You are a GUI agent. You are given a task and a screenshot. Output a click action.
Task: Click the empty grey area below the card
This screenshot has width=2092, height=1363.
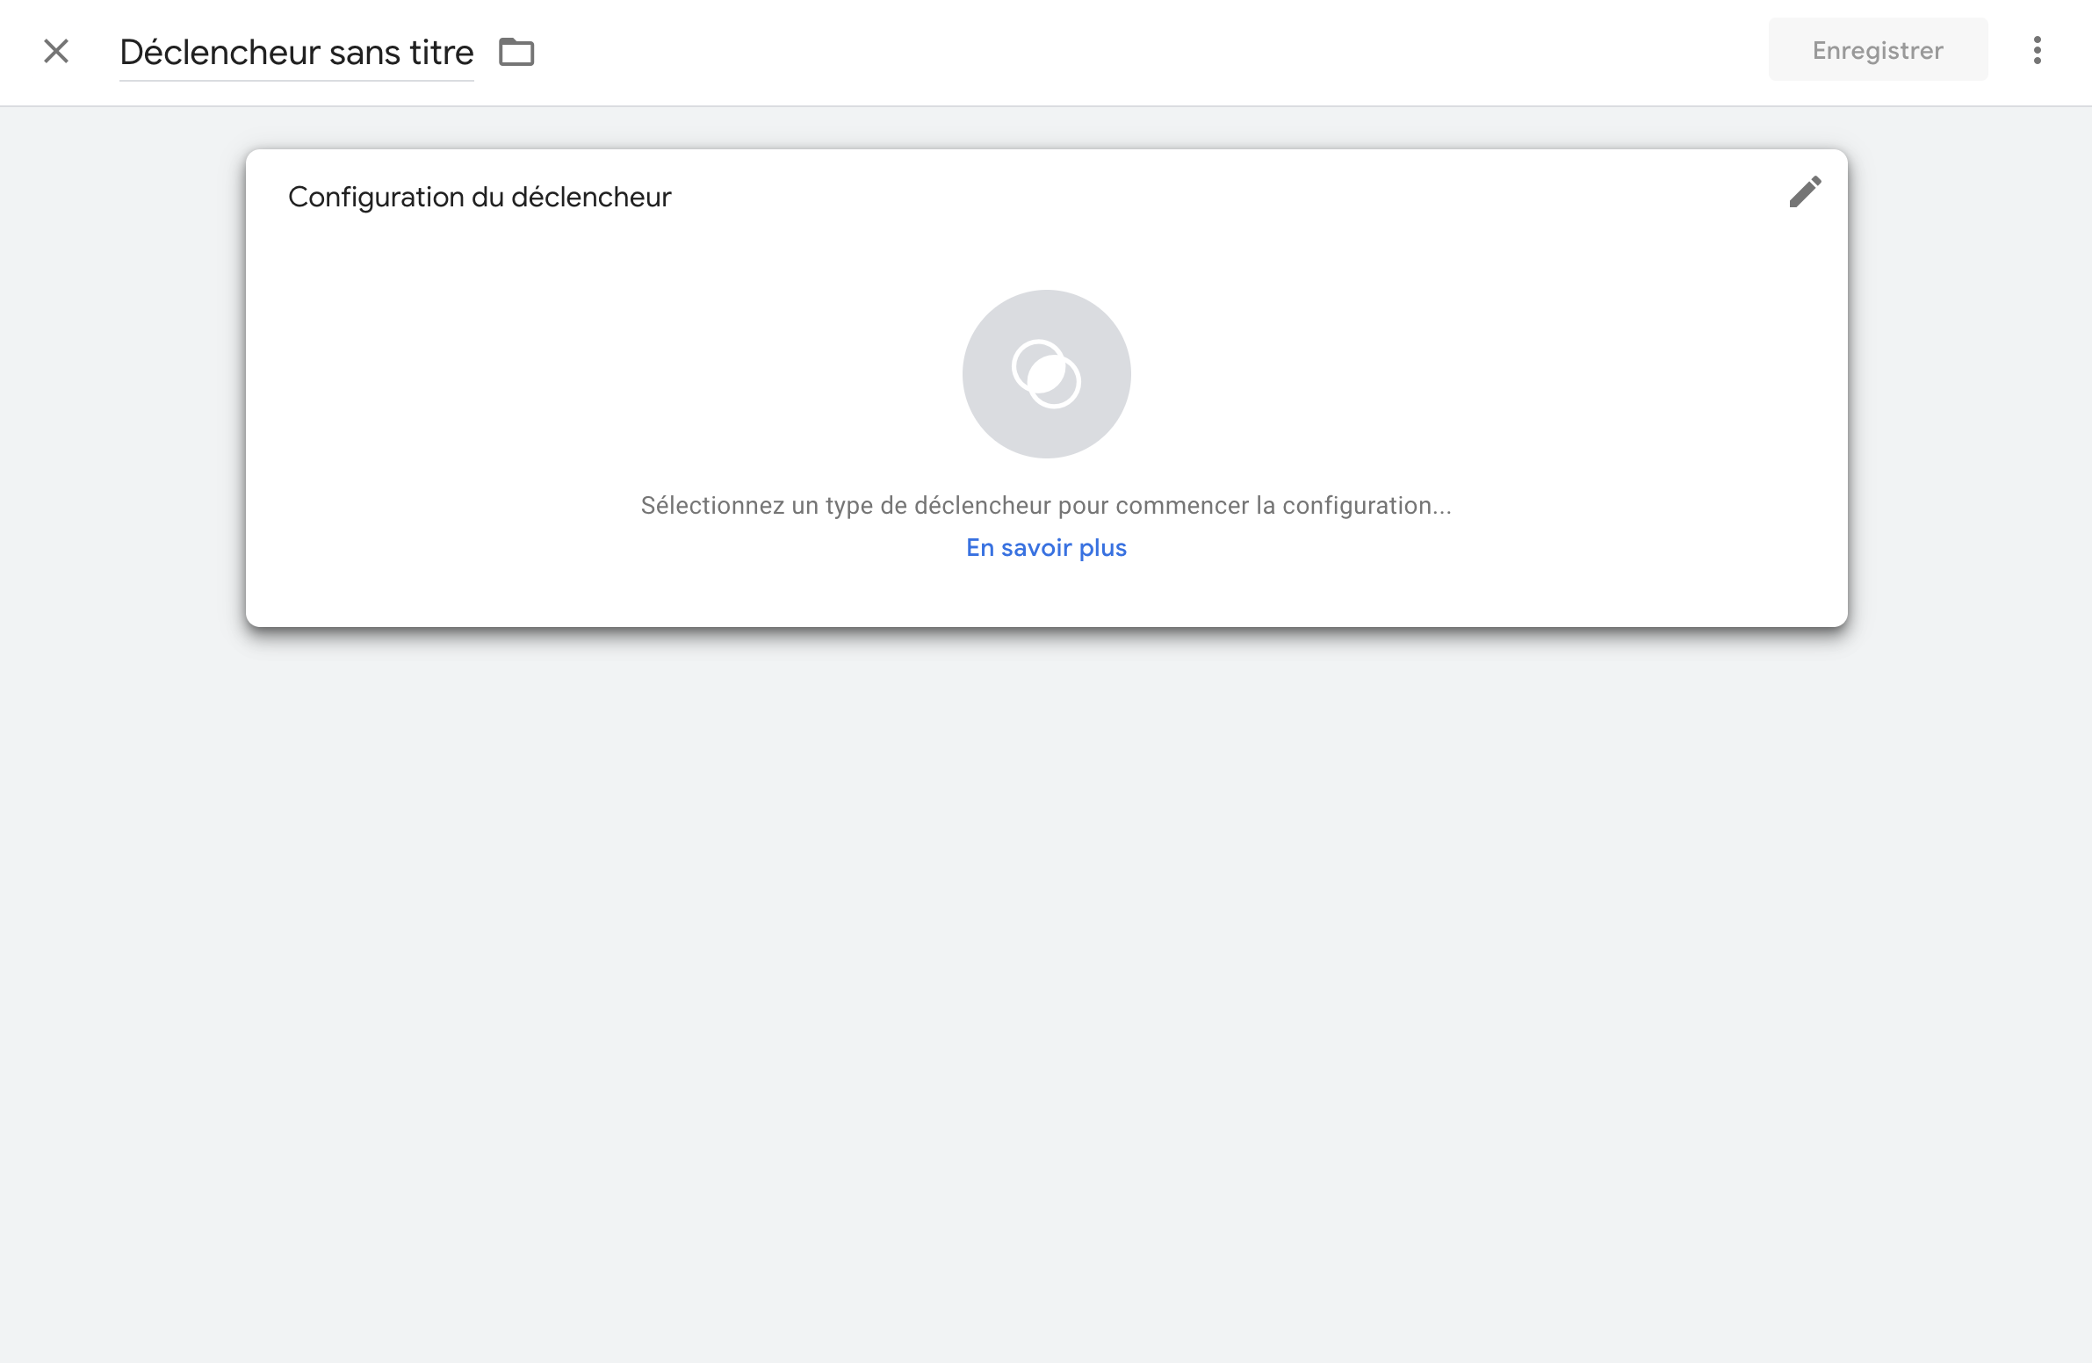pyautogui.click(x=1046, y=993)
